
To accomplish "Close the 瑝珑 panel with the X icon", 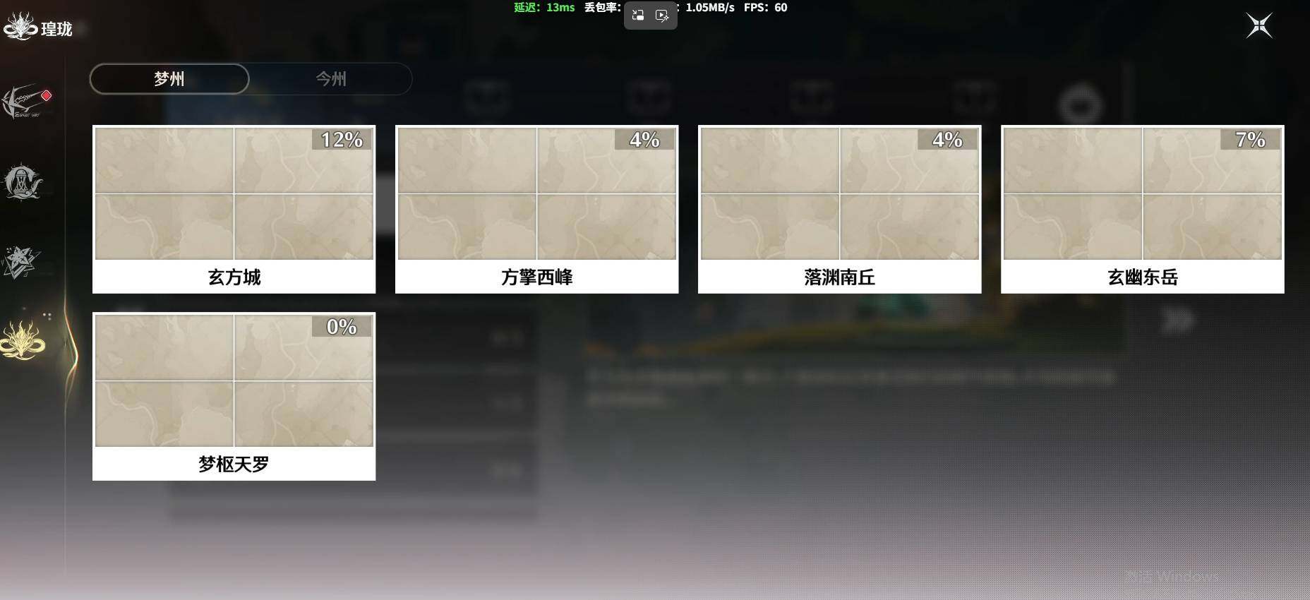I will (1259, 26).
